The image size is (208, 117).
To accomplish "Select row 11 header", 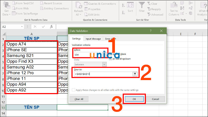I will point(3,96).
